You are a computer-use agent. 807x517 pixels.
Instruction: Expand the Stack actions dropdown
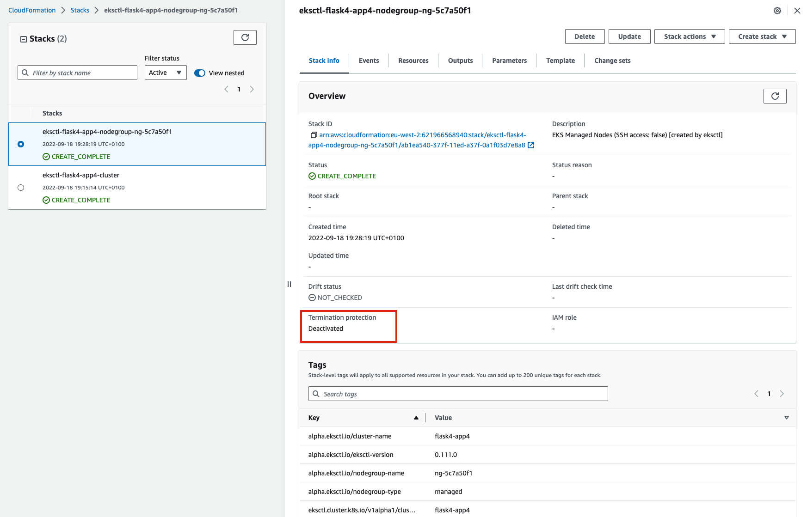point(690,36)
